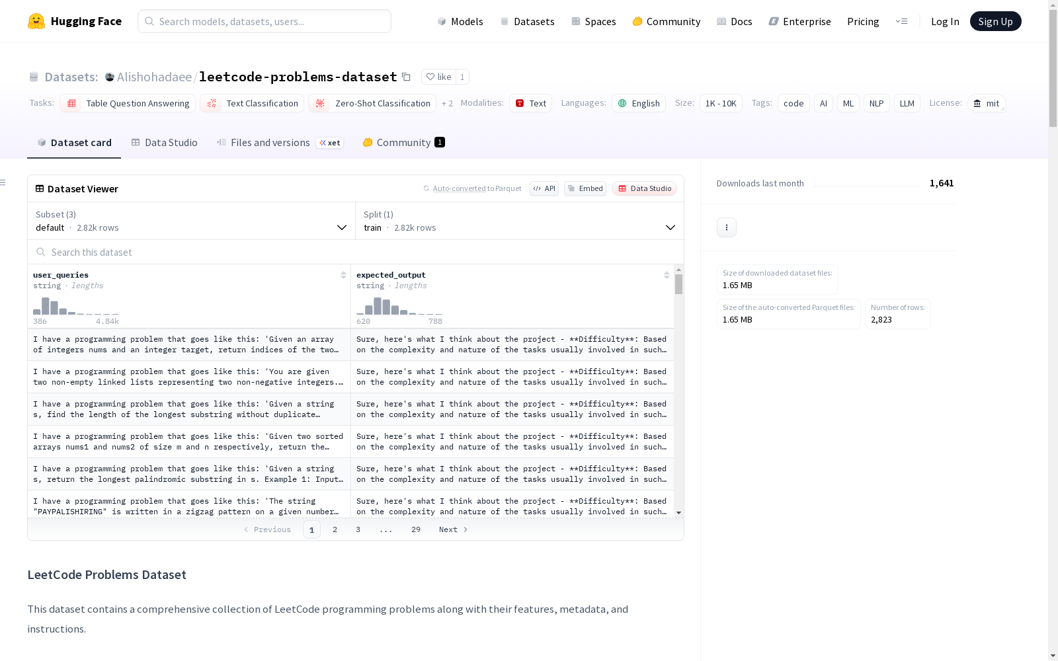Select the Text modality tag
Screen dimensions: 1058x661
pos(530,103)
